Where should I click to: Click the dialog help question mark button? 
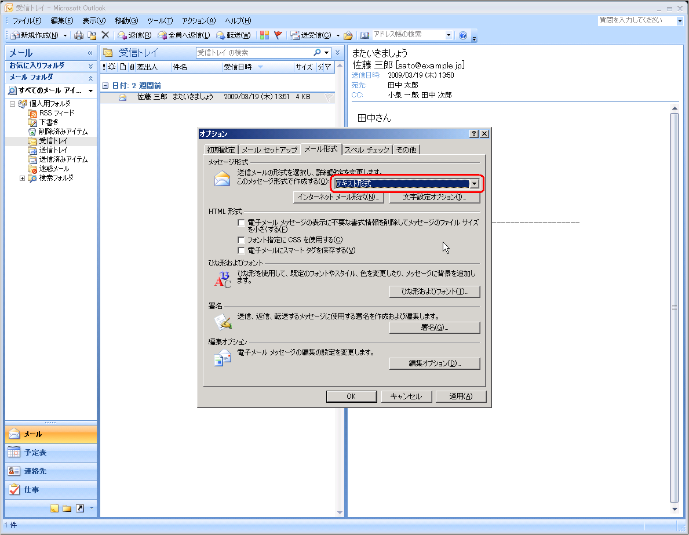pyautogui.click(x=474, y=134)
